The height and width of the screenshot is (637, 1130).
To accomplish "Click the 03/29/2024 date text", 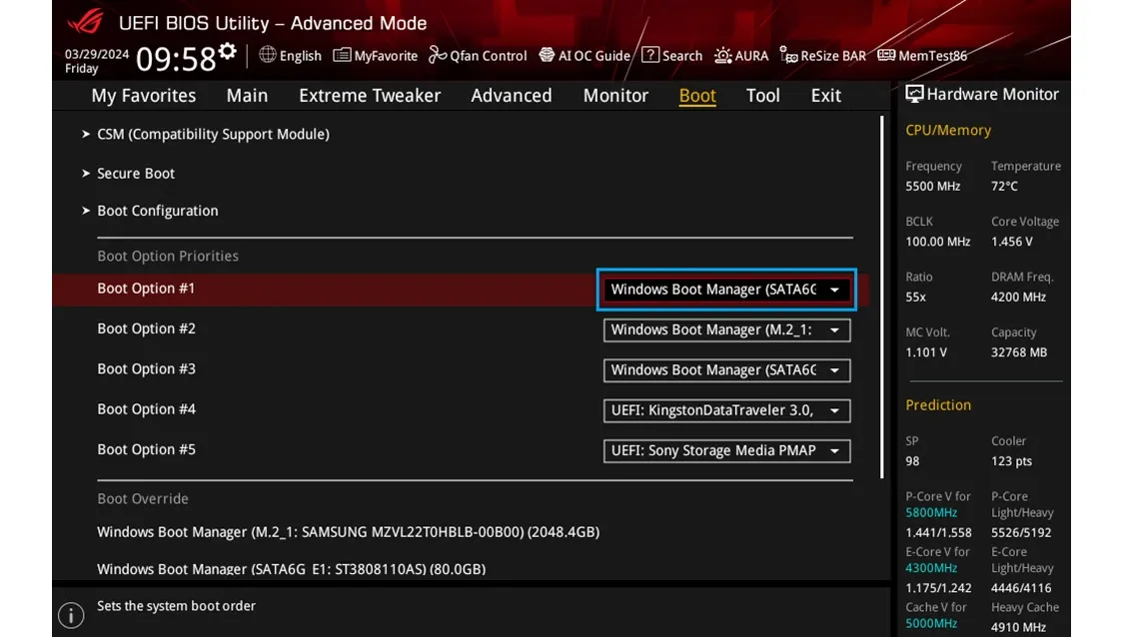I will pyautogui.click(x=97, y=54).
